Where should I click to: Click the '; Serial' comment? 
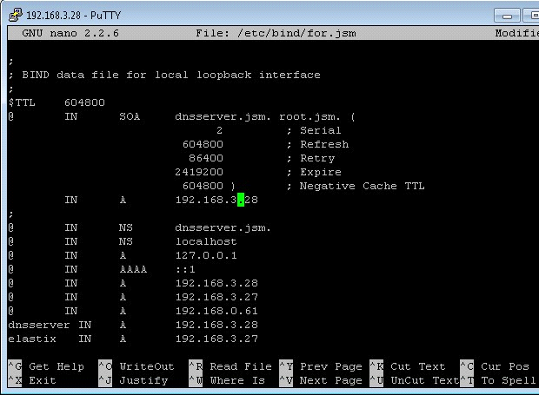pyautogui.click(x=314, y=130)
